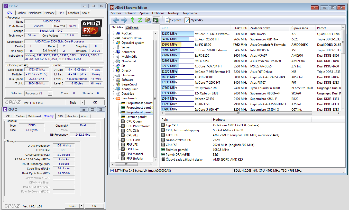Go forward with the blue right arrow
The image size is (349, 210).
pyautogui.click(x=124, y=20)
